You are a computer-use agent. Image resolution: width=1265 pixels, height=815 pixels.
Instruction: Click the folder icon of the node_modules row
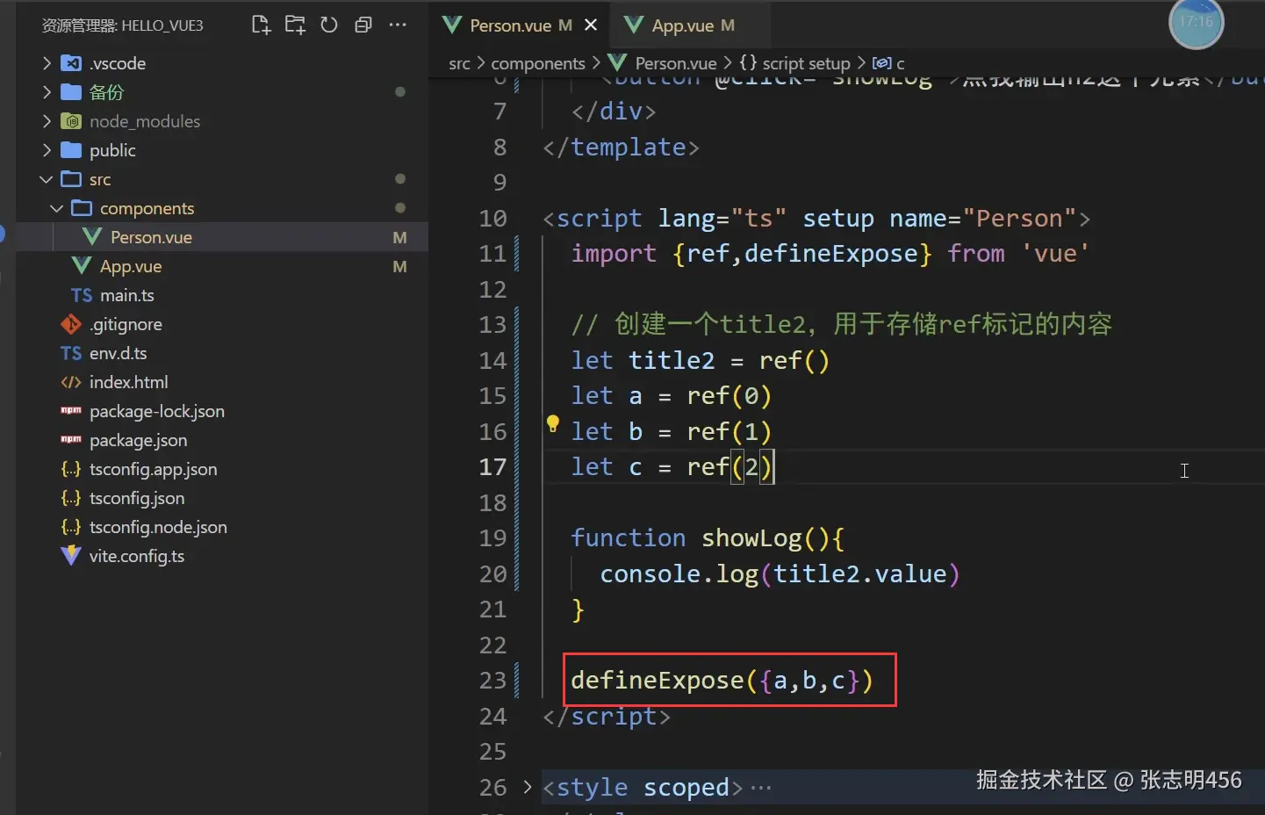pyautogui.click(x=71, y=121)
